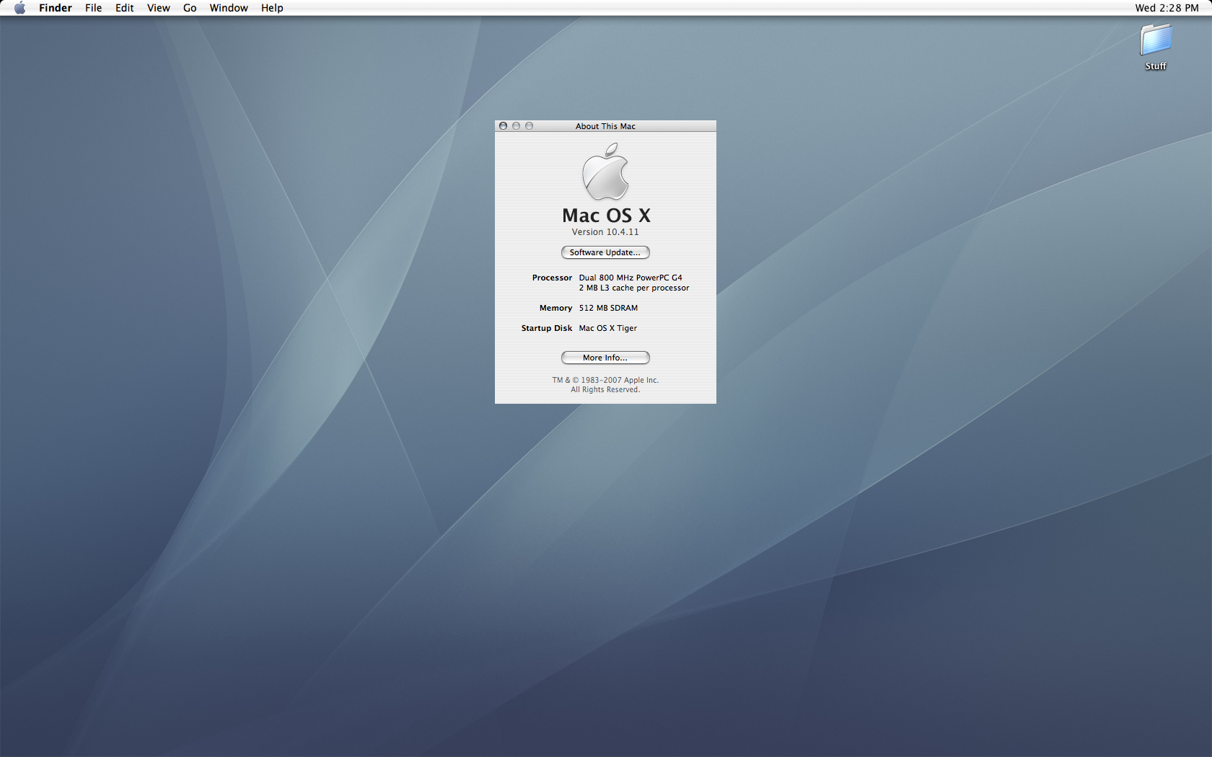The height and width of the screenshot is (757, 1212).
Task: Click the Startup Disk label
Action: [547, 328]
